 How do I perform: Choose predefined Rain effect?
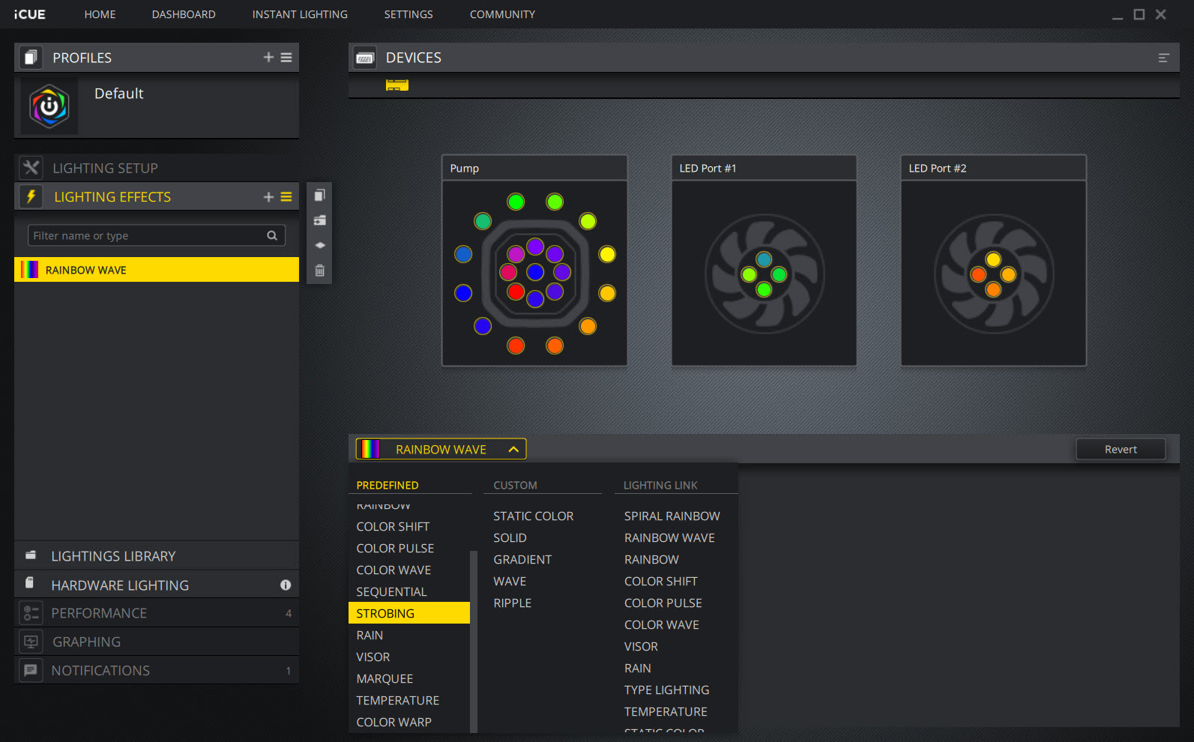(x=370, y=635)
